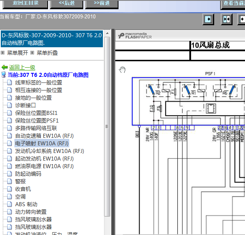The height and width of the screenshot is (235, 245).
Task: Click page icon beside 发动机冷却系统 EW10A
Action: [x=9, y=151]
